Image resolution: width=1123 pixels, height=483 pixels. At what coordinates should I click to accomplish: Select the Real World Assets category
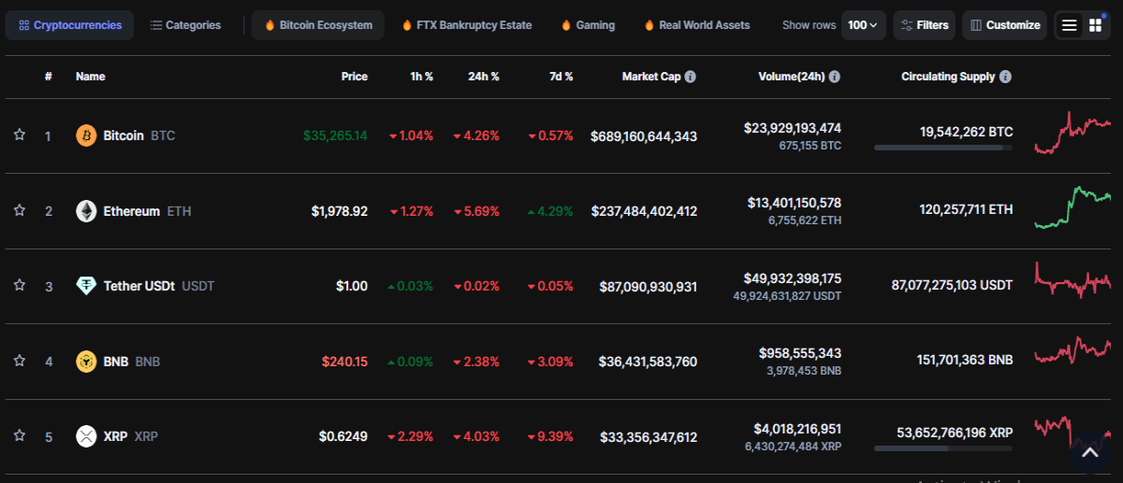[697, 25]
